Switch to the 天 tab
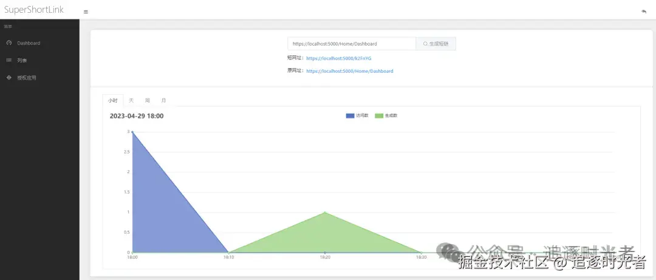The width and height of the screenshot is (656, 280). coord(131,100)
